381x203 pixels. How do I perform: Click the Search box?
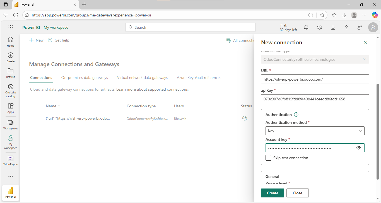pos(191,27)
